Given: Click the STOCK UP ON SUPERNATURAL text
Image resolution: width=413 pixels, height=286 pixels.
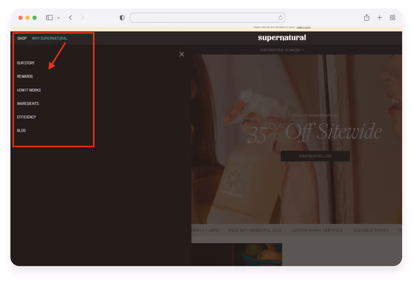Looking at the screenshot, I should tap(315, 116).
